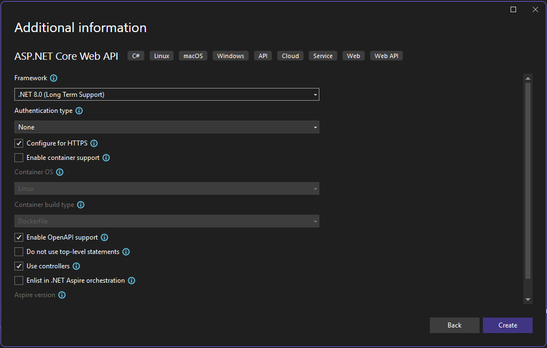Click info icon for .NET Aspire orchestration
The height and width of the screenshot is (348, 547).
point(132,281)
